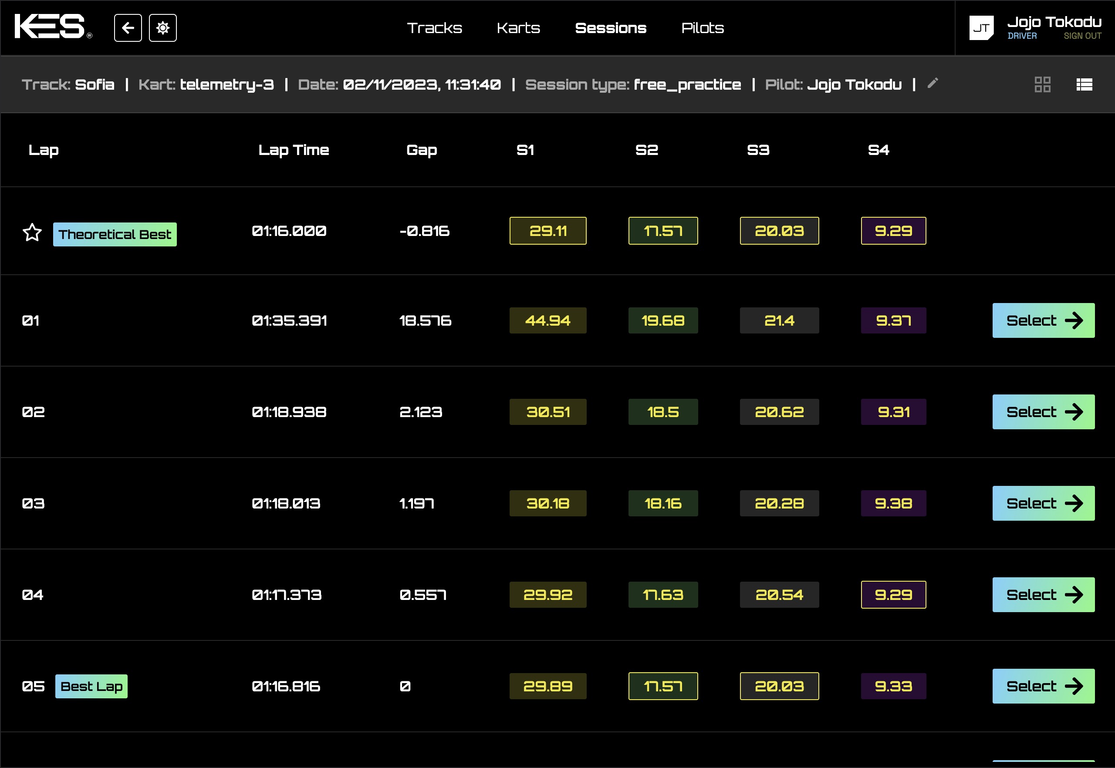Select lap 04
Image resolution: width=1115 pixels, height=768 pixels.
pyautogui.click(x=1043, y=595)
